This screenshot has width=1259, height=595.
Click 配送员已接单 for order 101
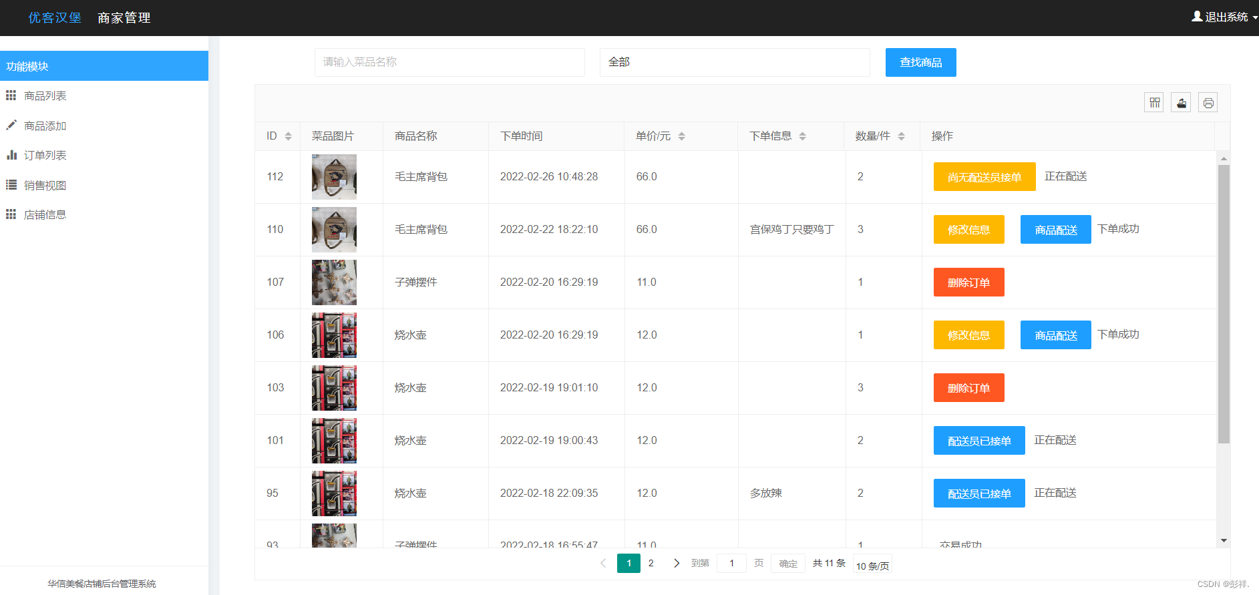point(979,441)
